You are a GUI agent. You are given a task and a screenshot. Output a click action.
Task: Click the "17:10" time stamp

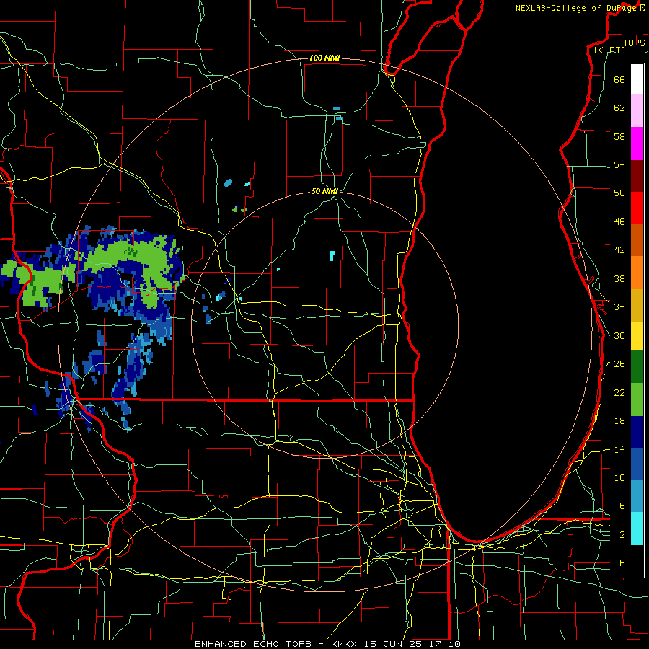click(x=445, y=644)
